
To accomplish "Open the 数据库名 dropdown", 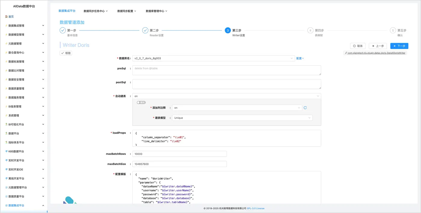I will pos(214,58).
